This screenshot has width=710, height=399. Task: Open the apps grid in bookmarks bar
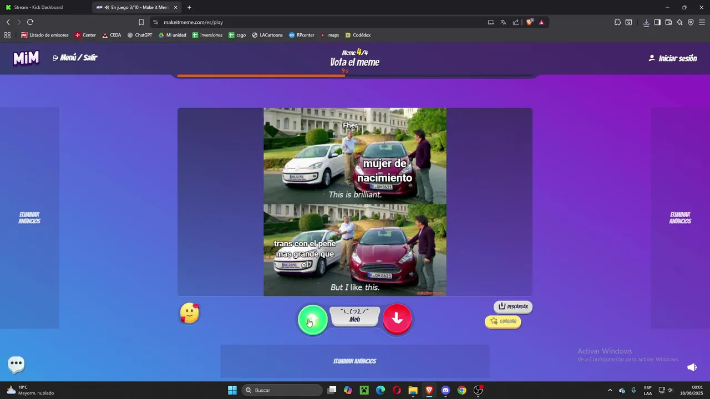7,35
